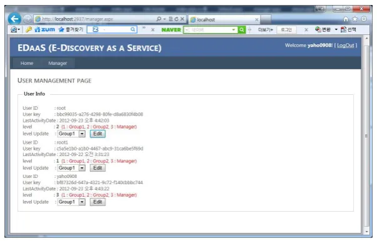This screenshot has height=241, width=377.
Task: Open Favorites star icon at top right
Action: 355,19
